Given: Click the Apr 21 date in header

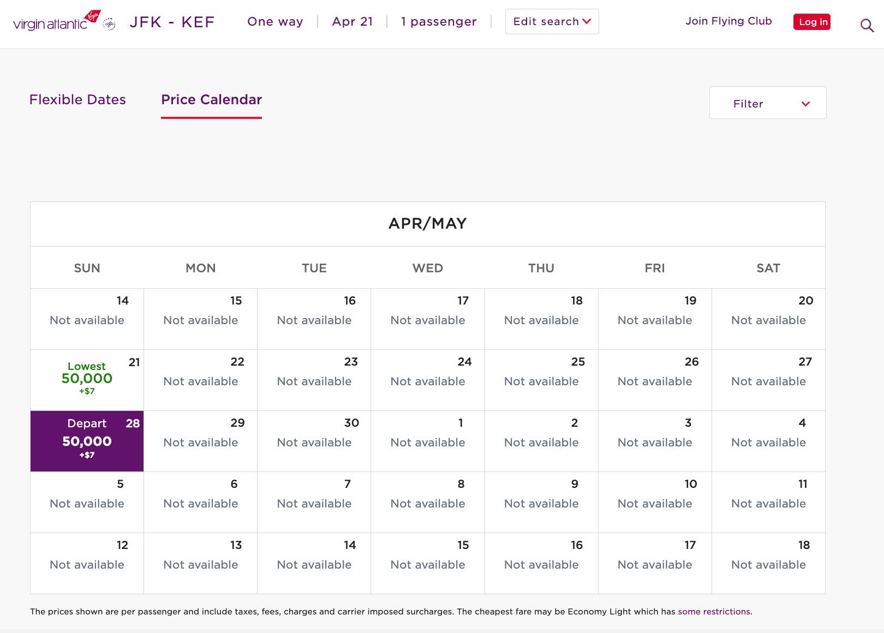Looking at the screenshot, I should click(x=353, y=22).
